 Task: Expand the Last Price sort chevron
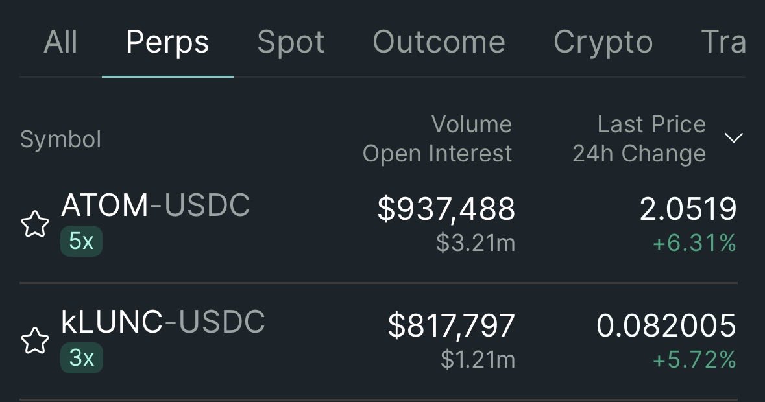click(x=734, y=138)
